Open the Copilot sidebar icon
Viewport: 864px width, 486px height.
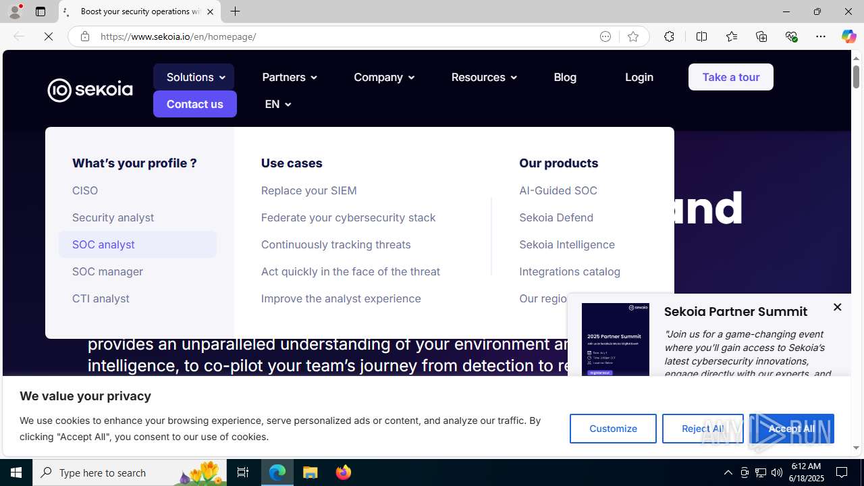848,36
